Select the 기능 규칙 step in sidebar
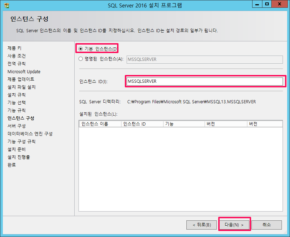Image resolution: width=290 pixels, height=237 pixels. click(x=17, y=110)
